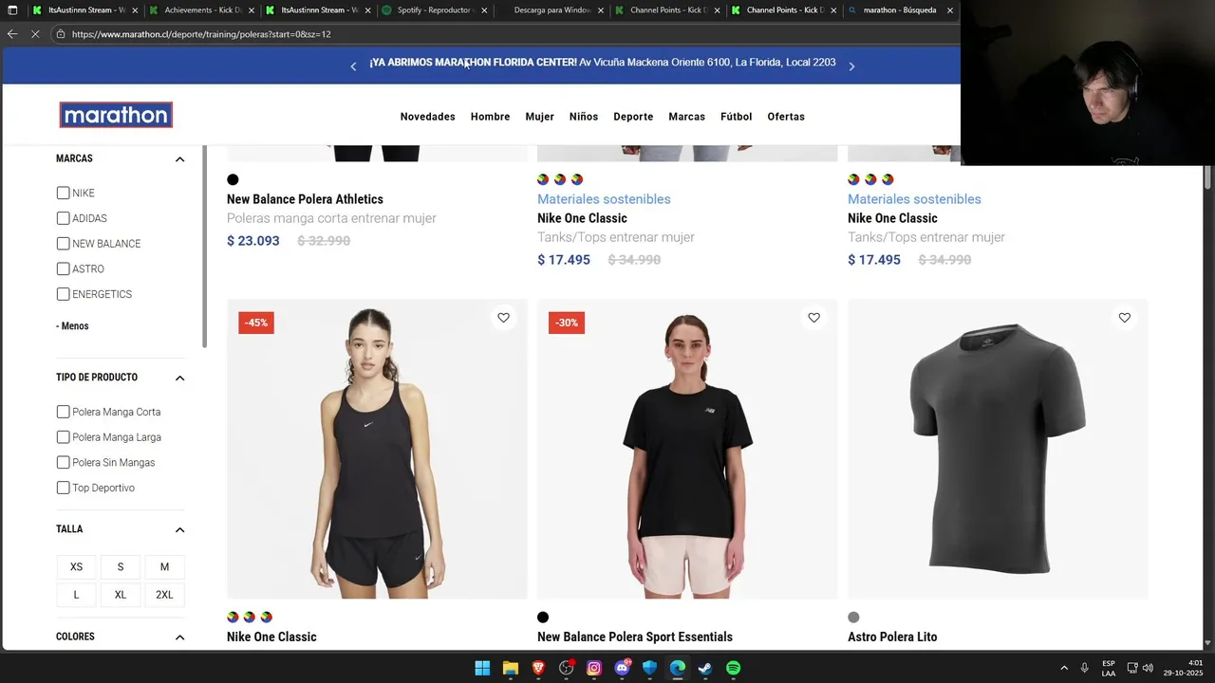Show fewer brands with '- Menos'
This screenshot has width=1215, height=683.
(72, 326)
